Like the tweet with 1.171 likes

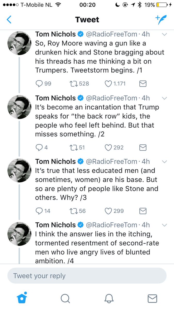108,84
